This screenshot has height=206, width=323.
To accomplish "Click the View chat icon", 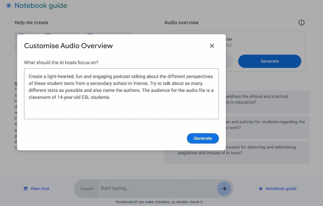I will tap(26, 189).
